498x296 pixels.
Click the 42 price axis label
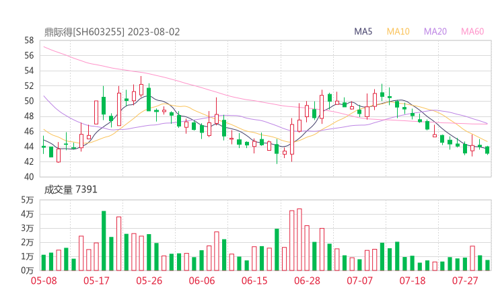click(29, 161)
